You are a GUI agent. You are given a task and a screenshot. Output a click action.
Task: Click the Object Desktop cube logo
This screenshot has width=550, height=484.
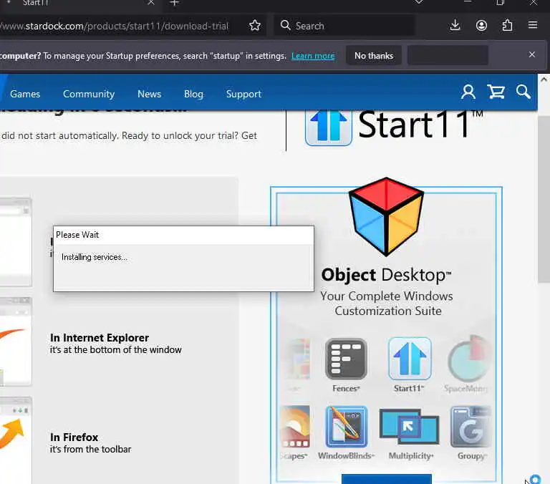coord(386,216)
